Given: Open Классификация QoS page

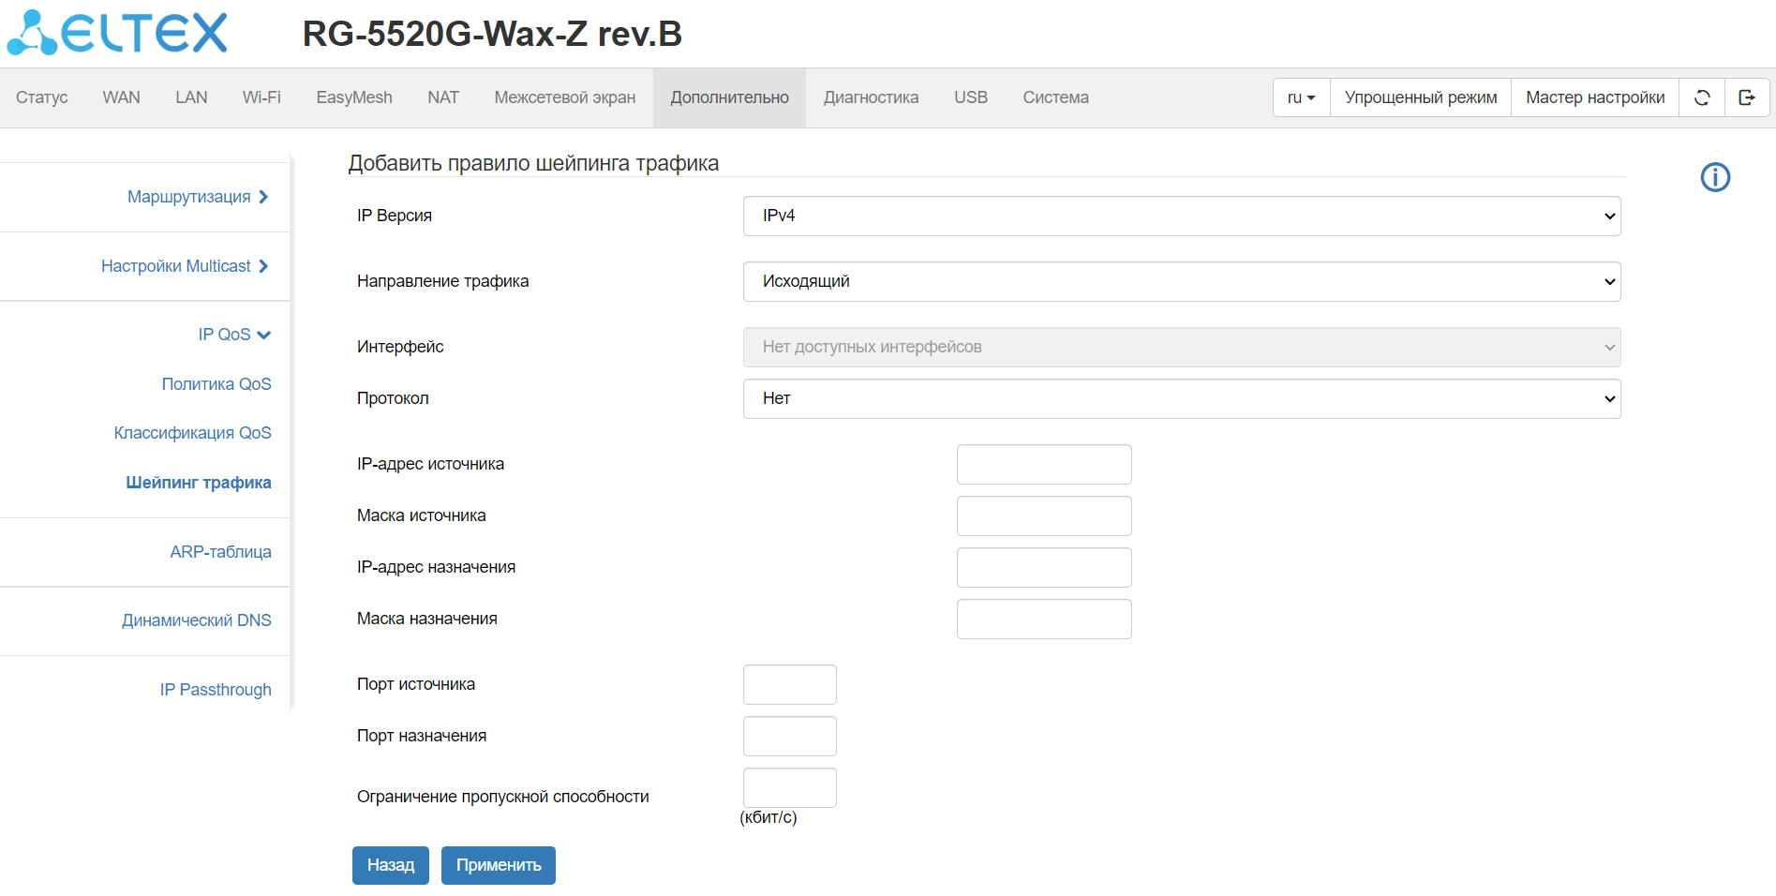Looking at the screenshot, I should (x=192, y=433).
